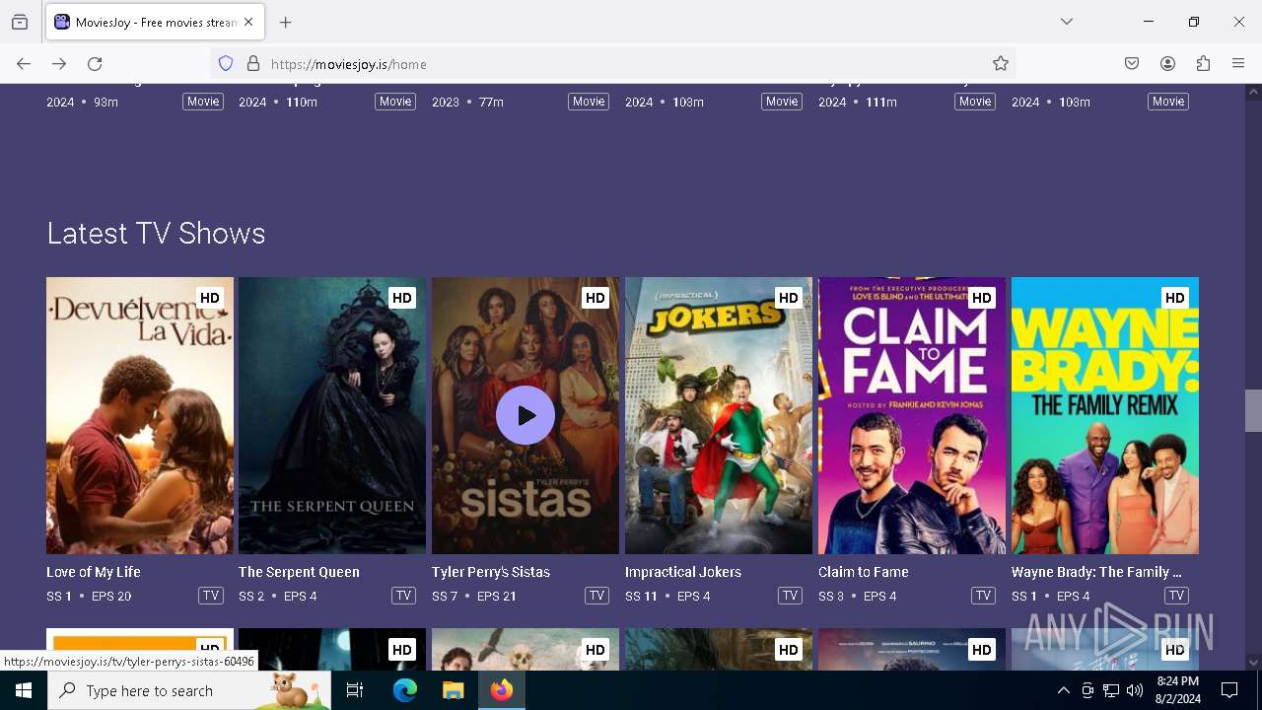This screenshot has height=710, width=1262.
Task: Bookmark this page with the star icon
Action: 1001,64
